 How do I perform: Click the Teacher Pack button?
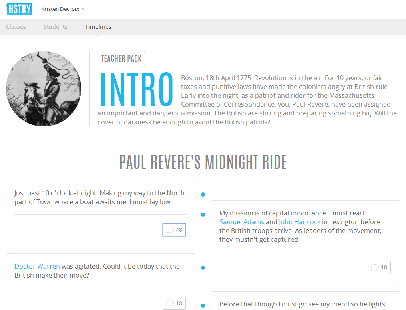pos(121,59)
